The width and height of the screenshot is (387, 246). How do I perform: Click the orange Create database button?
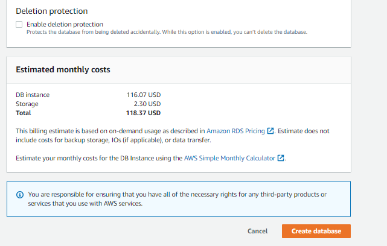[316, 231]
